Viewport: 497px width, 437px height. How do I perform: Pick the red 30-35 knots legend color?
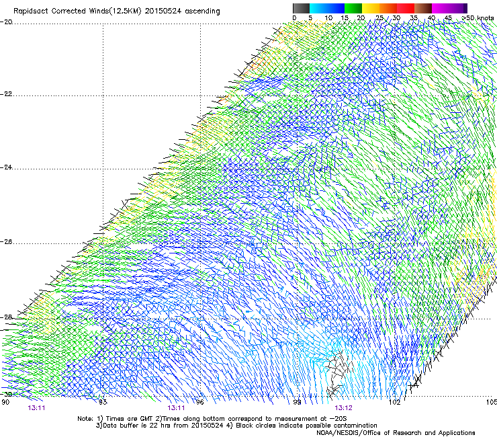coord(406,8)
